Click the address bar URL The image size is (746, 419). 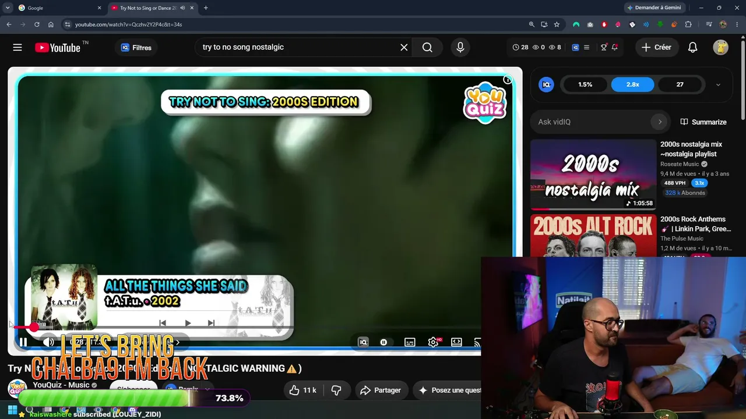pos(128,24)
